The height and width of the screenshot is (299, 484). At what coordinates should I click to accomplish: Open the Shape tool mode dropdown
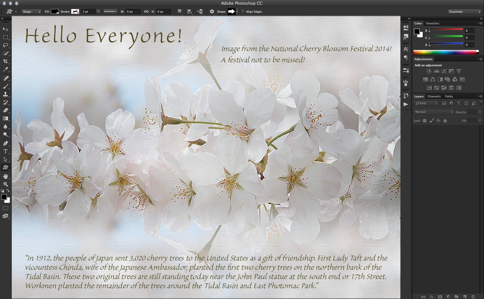point(31,12)
